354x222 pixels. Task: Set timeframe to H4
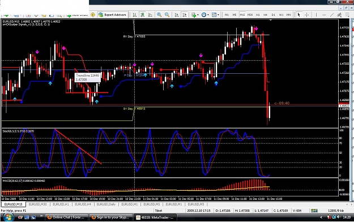click(266, 15)
